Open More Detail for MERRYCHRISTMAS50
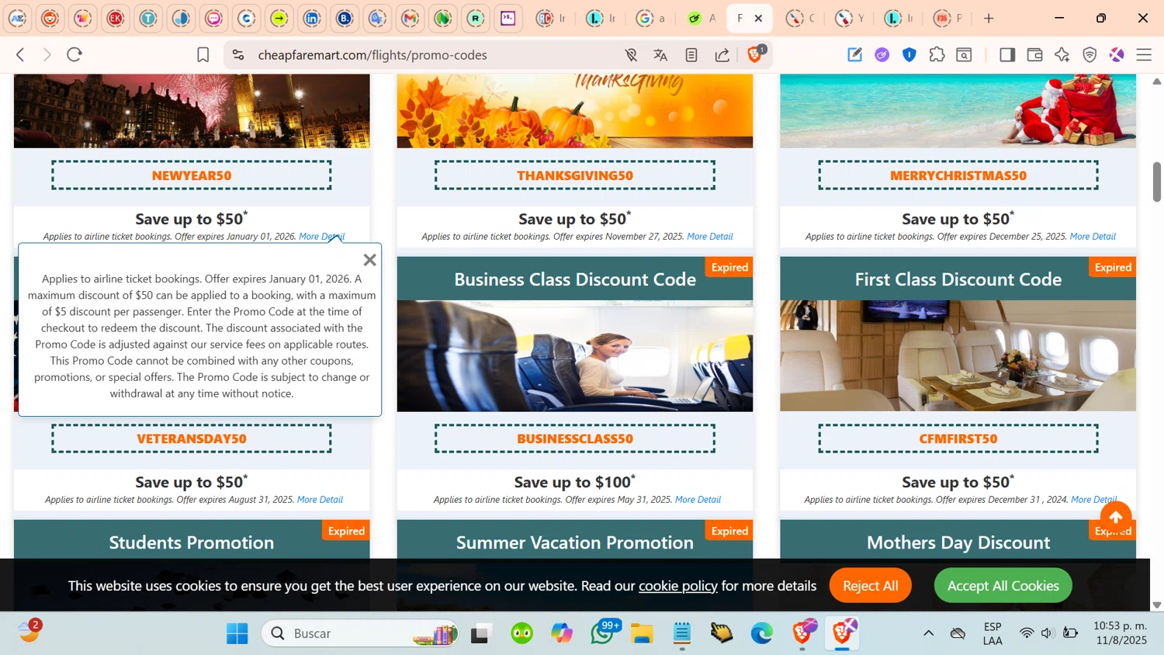Screen dimensions: 1164x655 click(1093, 237)
